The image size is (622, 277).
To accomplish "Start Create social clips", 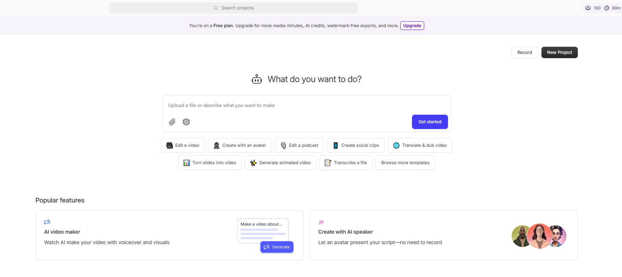I will tap(356, 145).
